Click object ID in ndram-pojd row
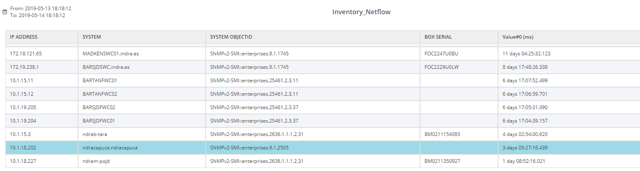The image size is (640, 171). tap(257, 161)
